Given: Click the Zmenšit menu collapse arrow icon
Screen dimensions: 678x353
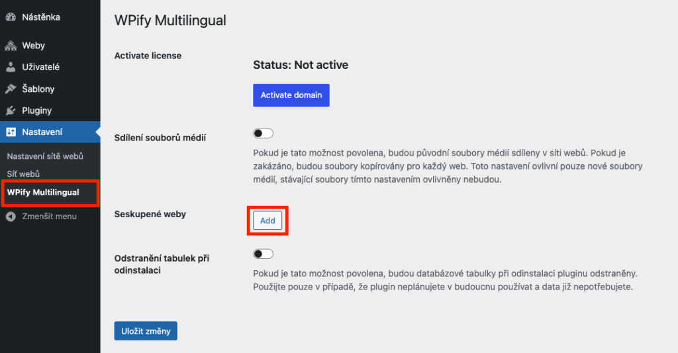Looking at the screenshot, I should pos(11,217).
